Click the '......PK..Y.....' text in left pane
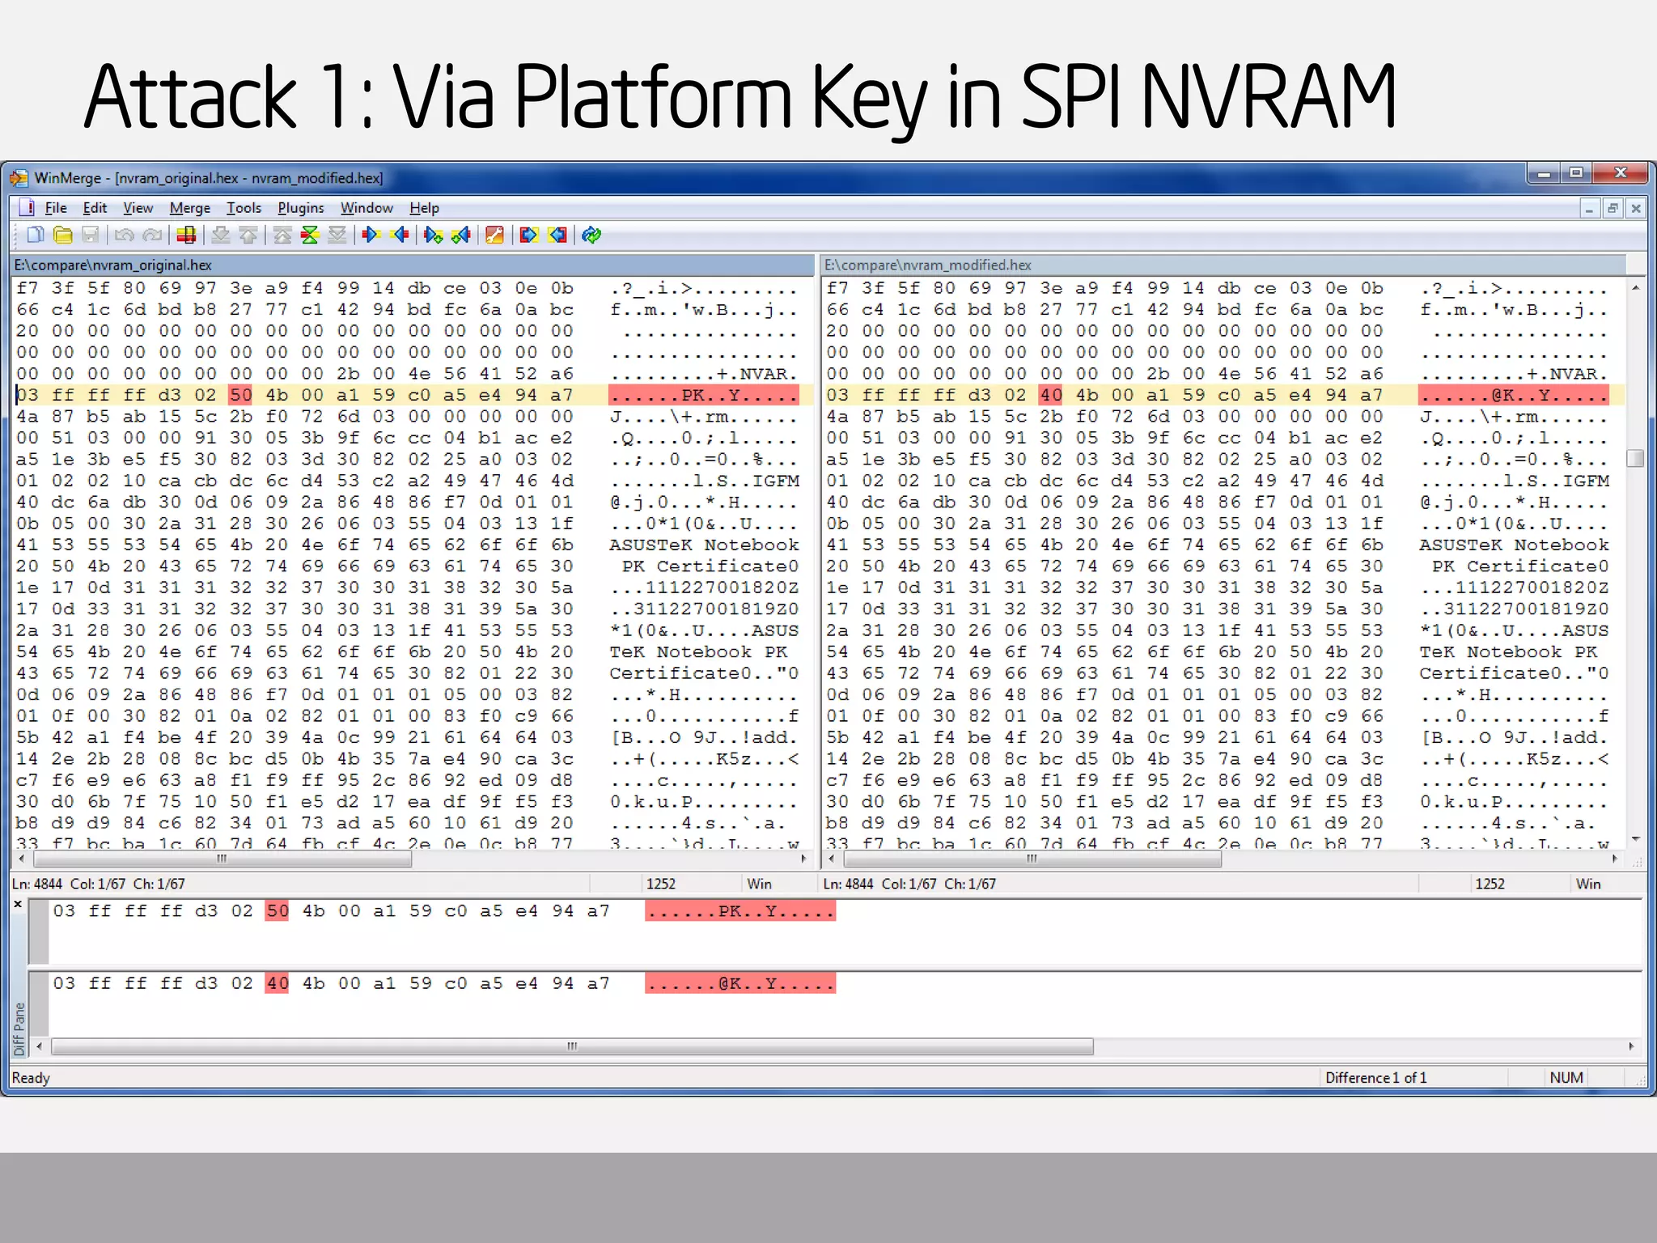The image size is (1657, 1243). click(x=704, y=395)
